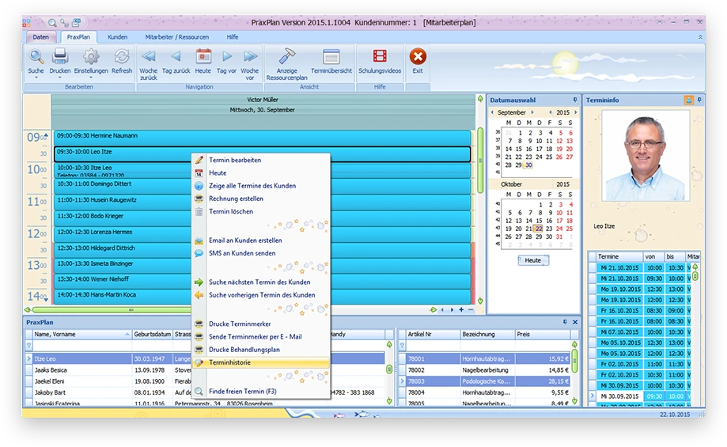Toggle the pin on Termininfo panel

[x=699, y=100]
